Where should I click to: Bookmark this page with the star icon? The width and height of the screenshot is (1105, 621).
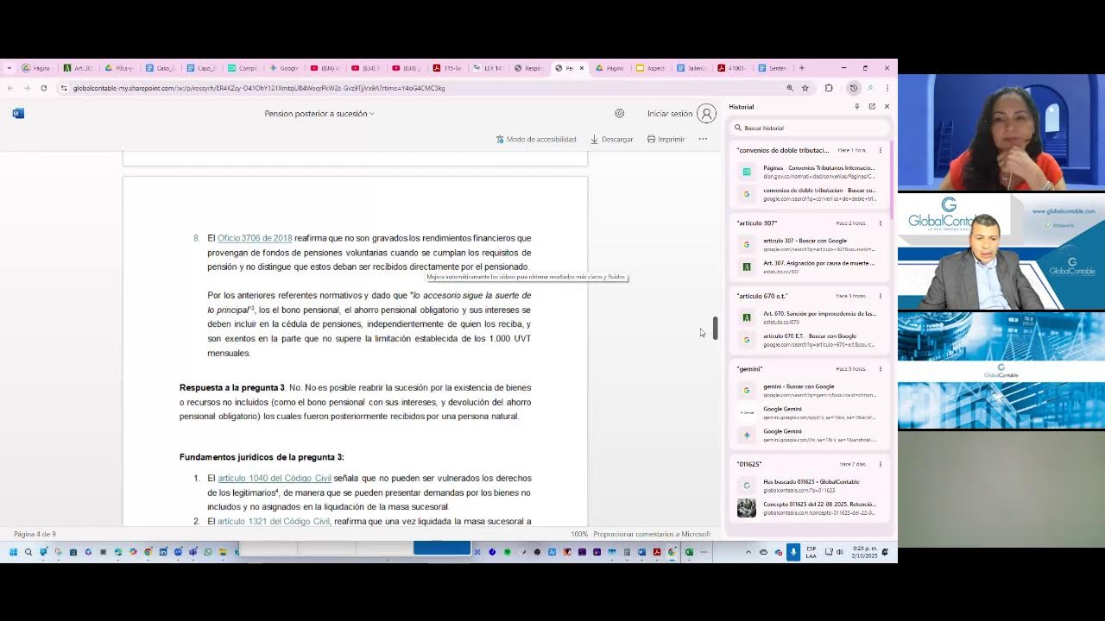(805, 88)
